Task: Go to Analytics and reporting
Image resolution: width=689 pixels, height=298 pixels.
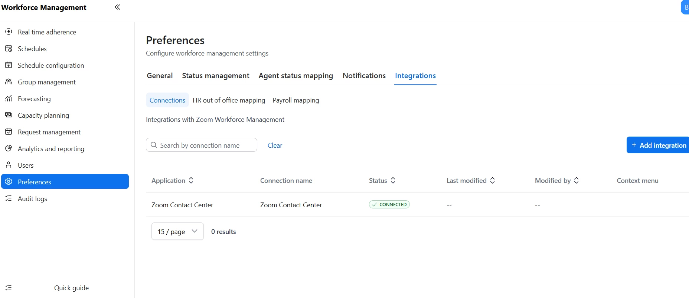Action: tap(51, 148)
